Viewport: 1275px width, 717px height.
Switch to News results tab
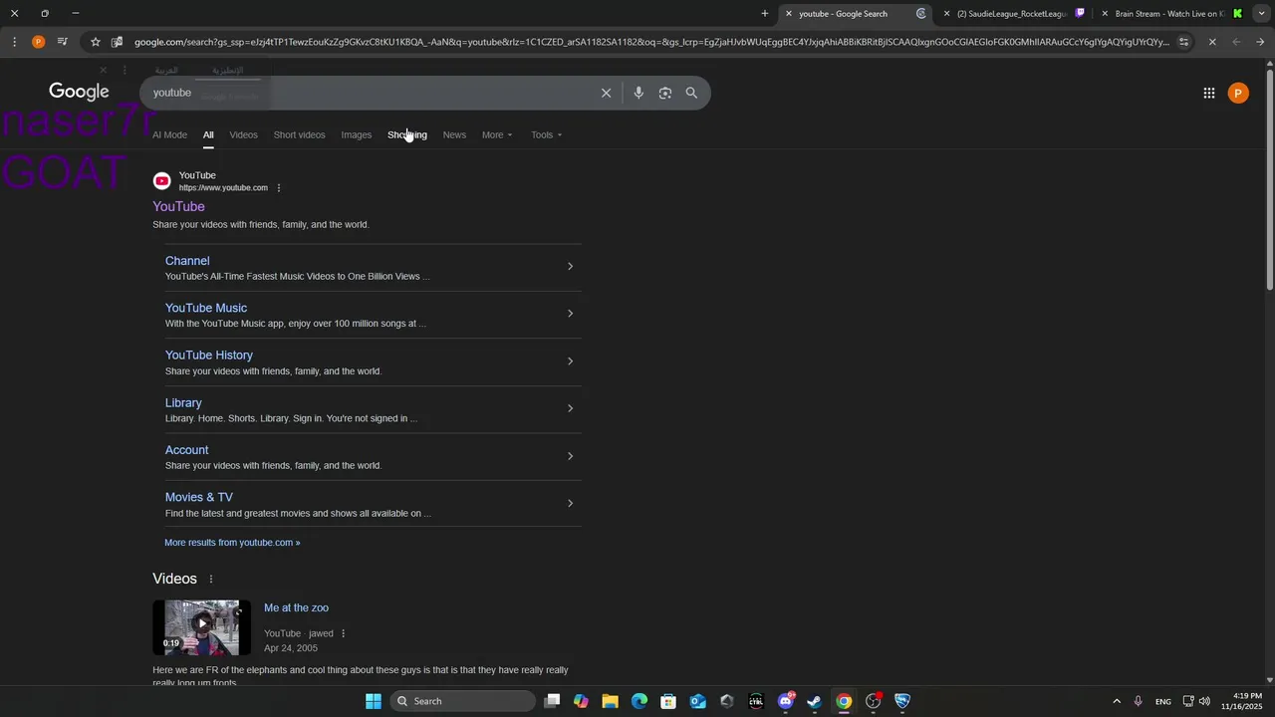click(454, 134)
